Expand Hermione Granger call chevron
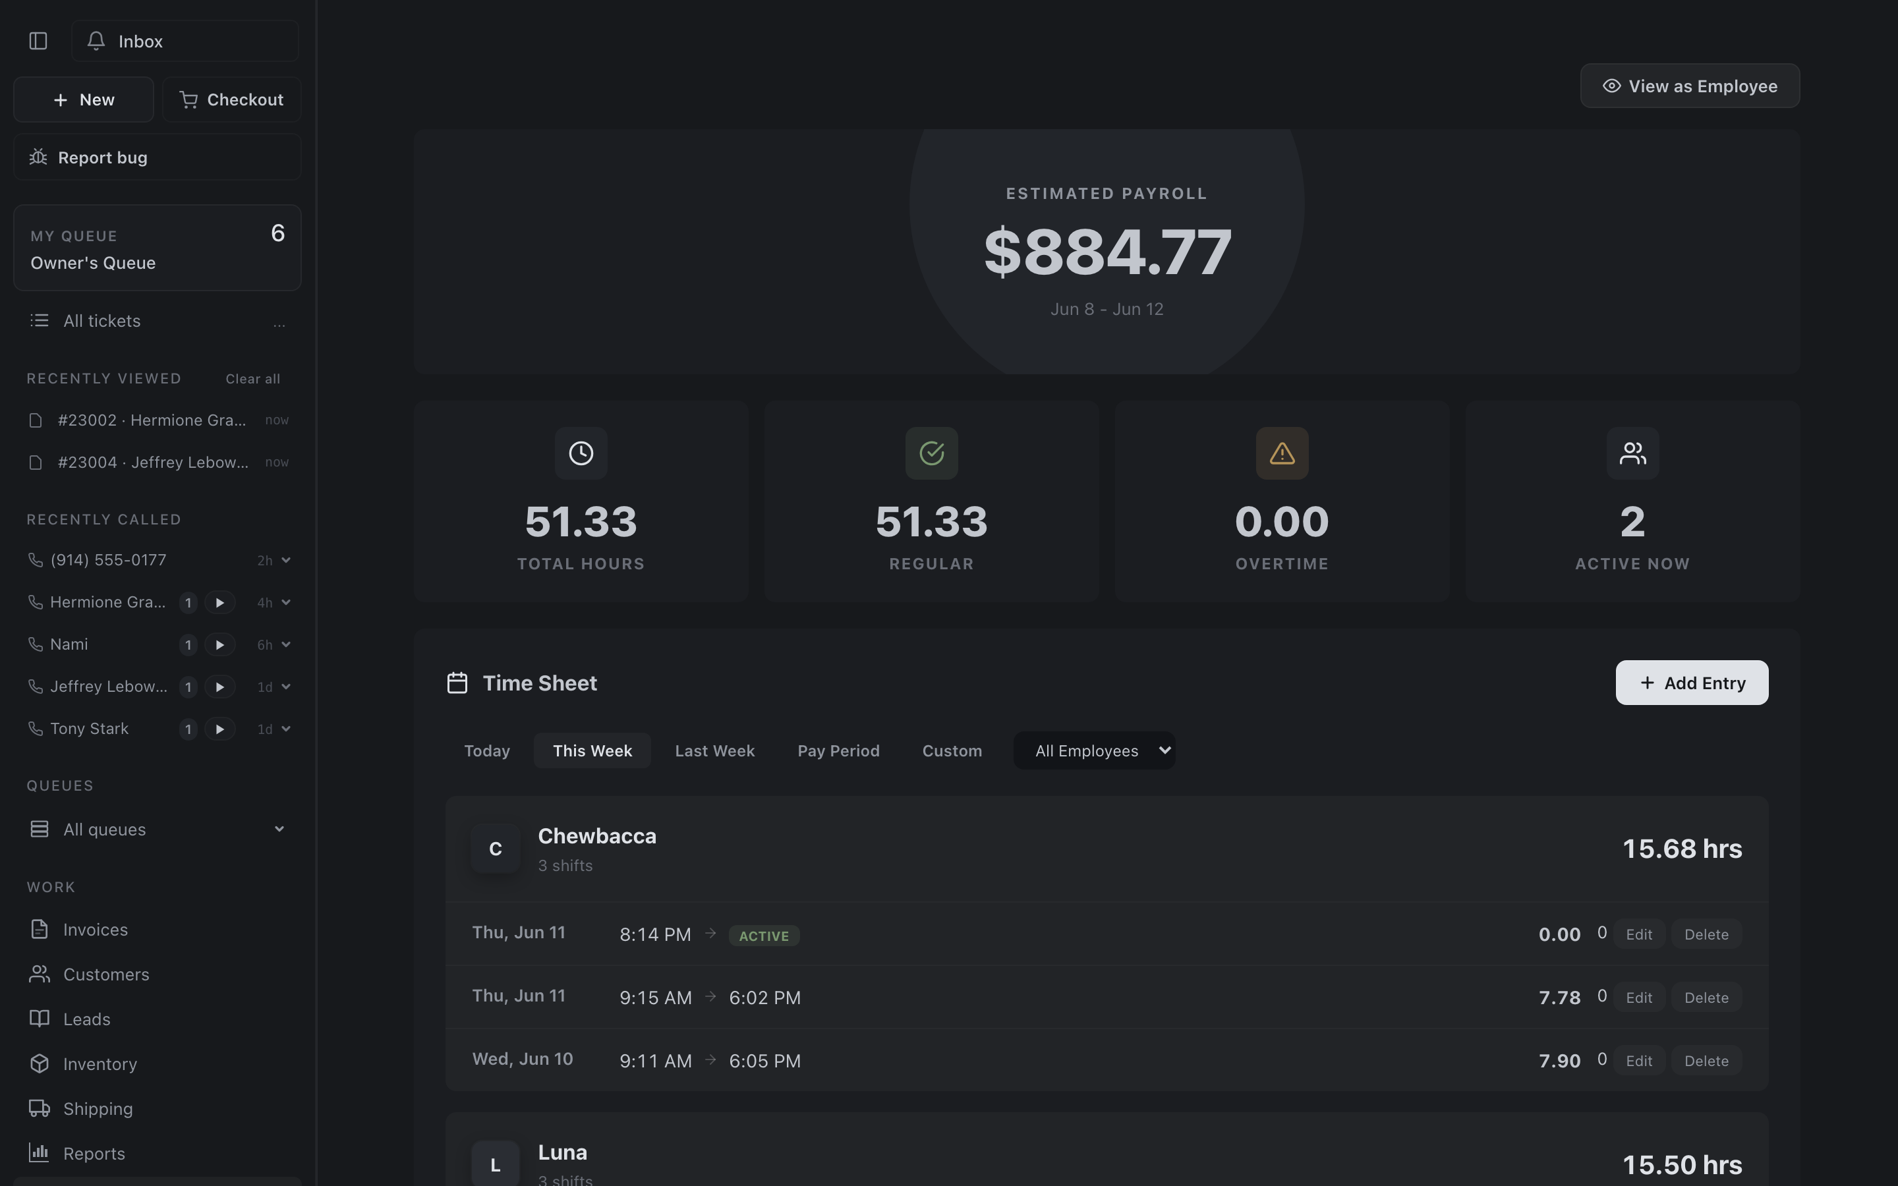Image resolution: width=1898 pixels, height=1186 pixels. 285,602
